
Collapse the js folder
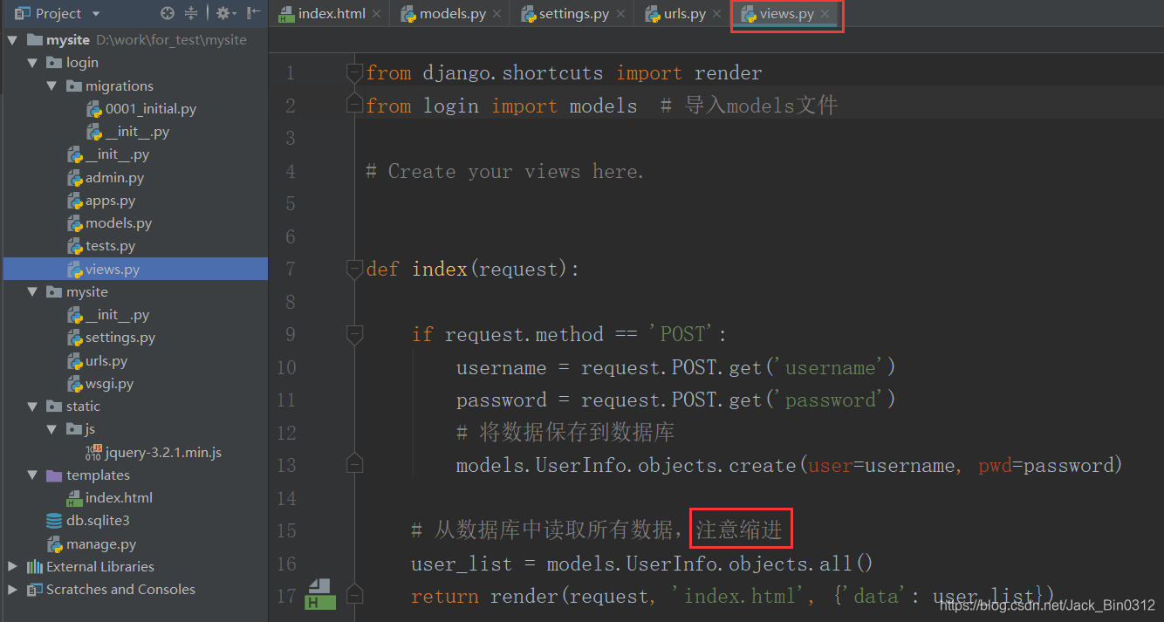click(x=51, y=429)
